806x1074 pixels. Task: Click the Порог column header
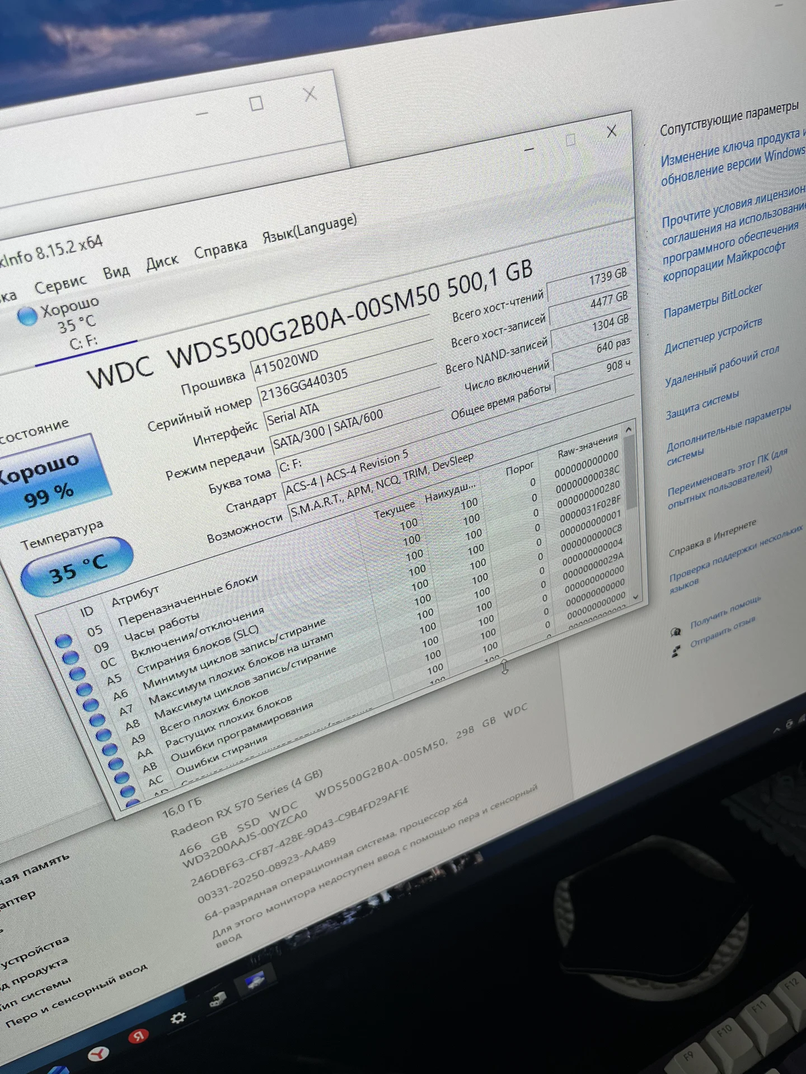click(x=519, y=469)
